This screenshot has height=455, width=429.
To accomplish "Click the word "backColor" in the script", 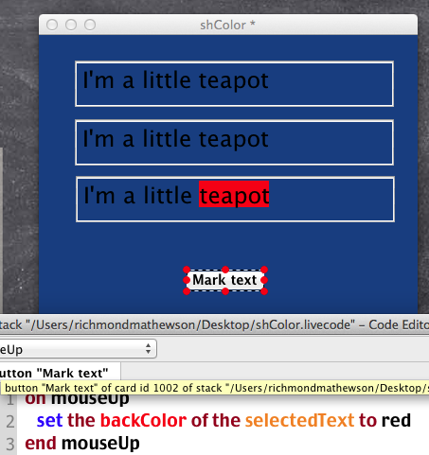I will pyautogui.click(x=143, y=420).
